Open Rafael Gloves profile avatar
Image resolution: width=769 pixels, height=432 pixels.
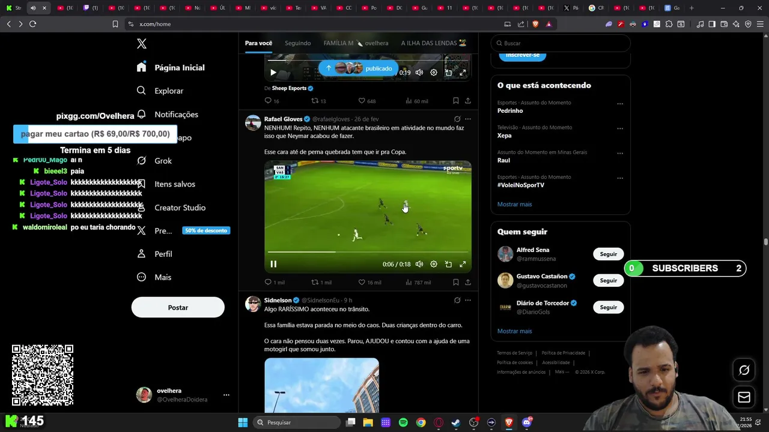pyautogui.click(x=253, y=122)
